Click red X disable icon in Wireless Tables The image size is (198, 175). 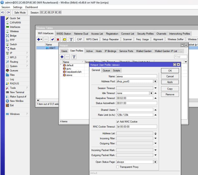tap(58, 39)
